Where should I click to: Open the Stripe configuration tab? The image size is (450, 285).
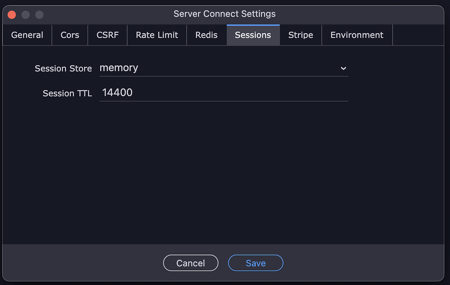pos(301,35)
